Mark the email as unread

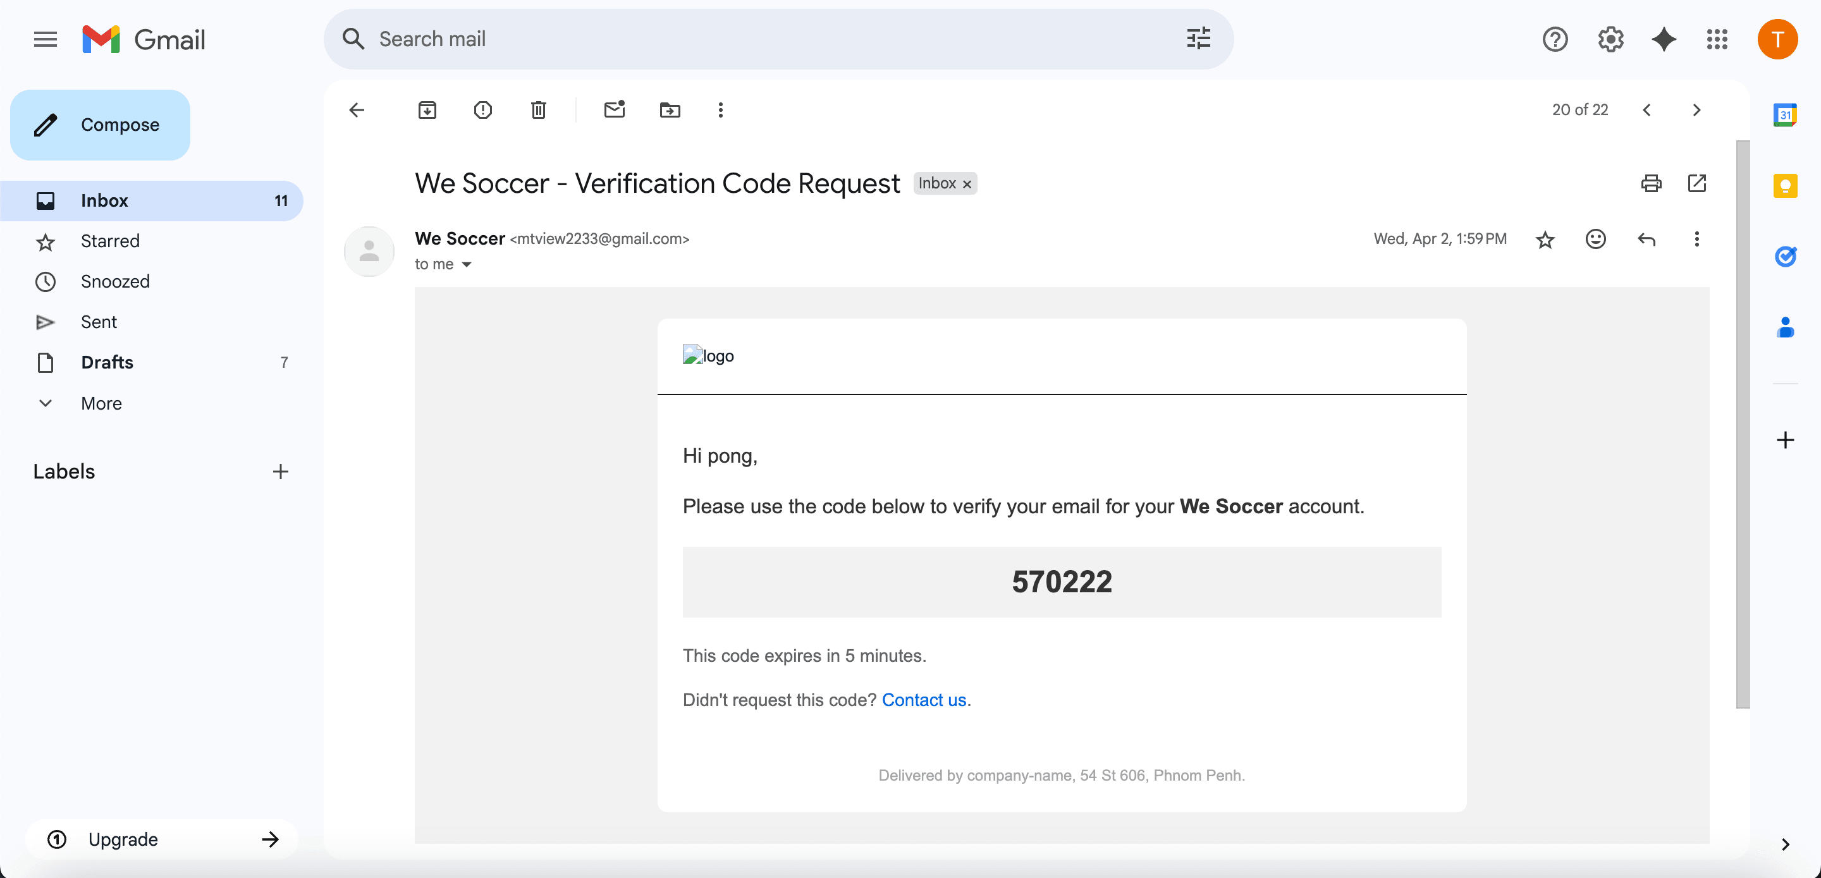click(x=613, y=109)
